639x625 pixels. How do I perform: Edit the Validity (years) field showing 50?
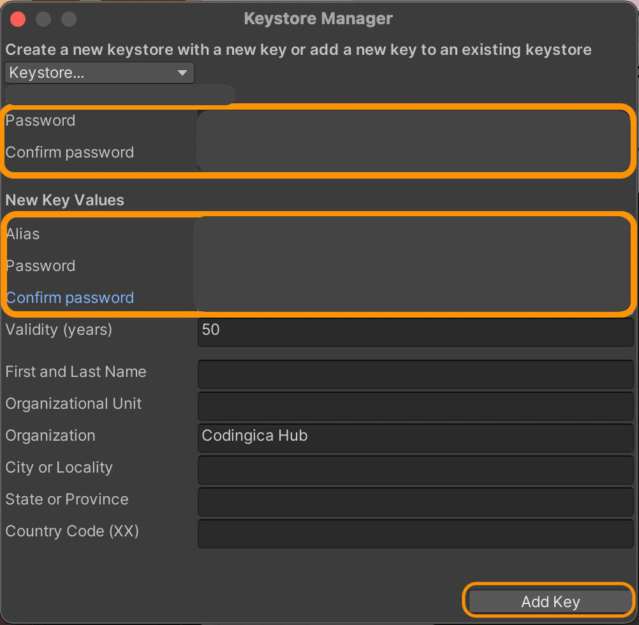tap(415, 332)
